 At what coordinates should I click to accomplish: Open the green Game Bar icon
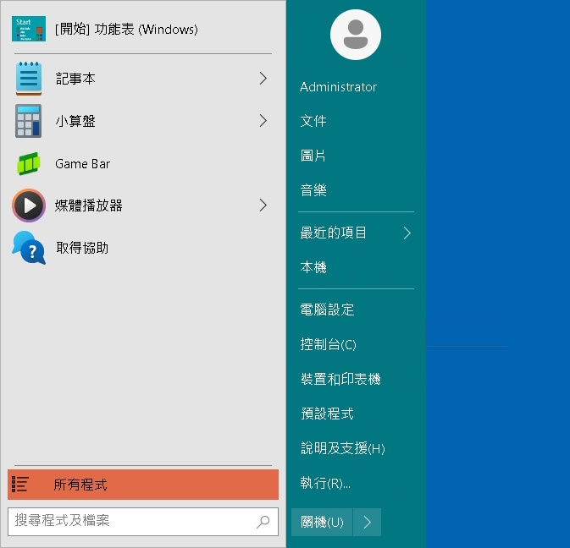29,163
